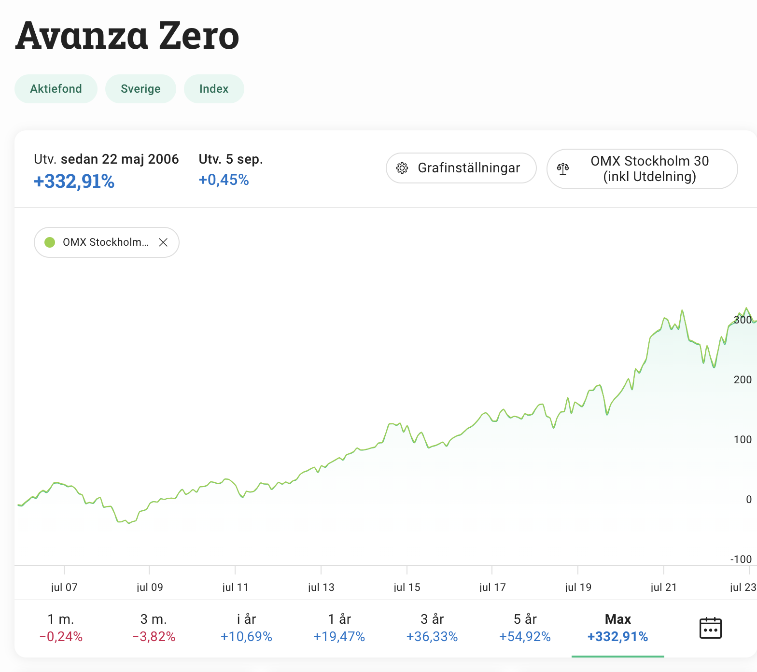Select the 1 m. time period
This screenshot has height=672, width=757.
pyautogui.click(x=61, y=628)
